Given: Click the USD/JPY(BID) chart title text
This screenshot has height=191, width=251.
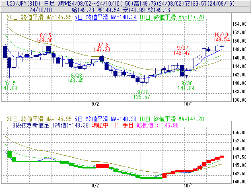Looking at the screenshot, I should (24, 3).
